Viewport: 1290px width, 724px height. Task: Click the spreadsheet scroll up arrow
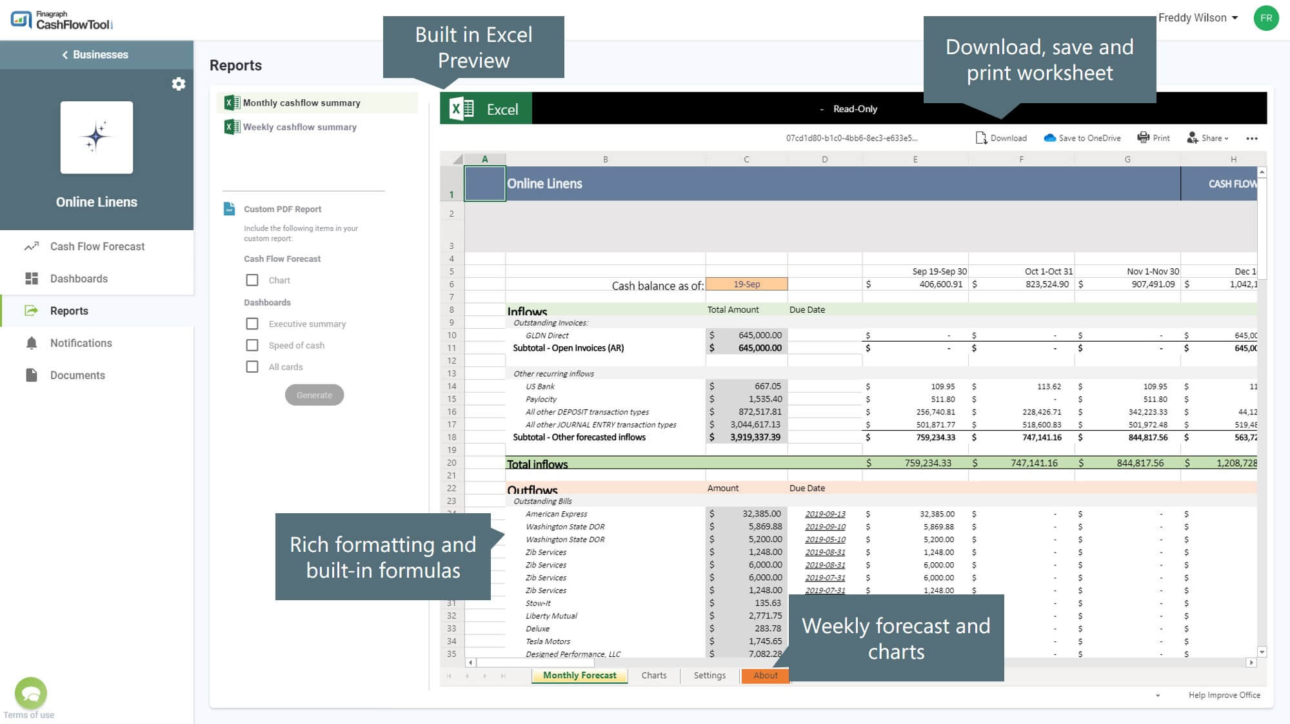click(x=1262, y=172)
